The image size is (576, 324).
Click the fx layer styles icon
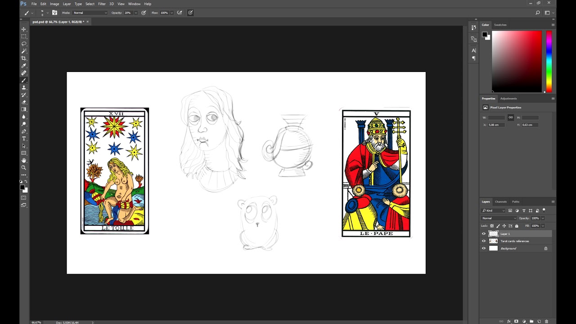click(x=508, y=321)
